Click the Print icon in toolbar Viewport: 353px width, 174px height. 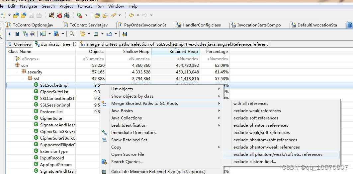click(x=39, y=15)
